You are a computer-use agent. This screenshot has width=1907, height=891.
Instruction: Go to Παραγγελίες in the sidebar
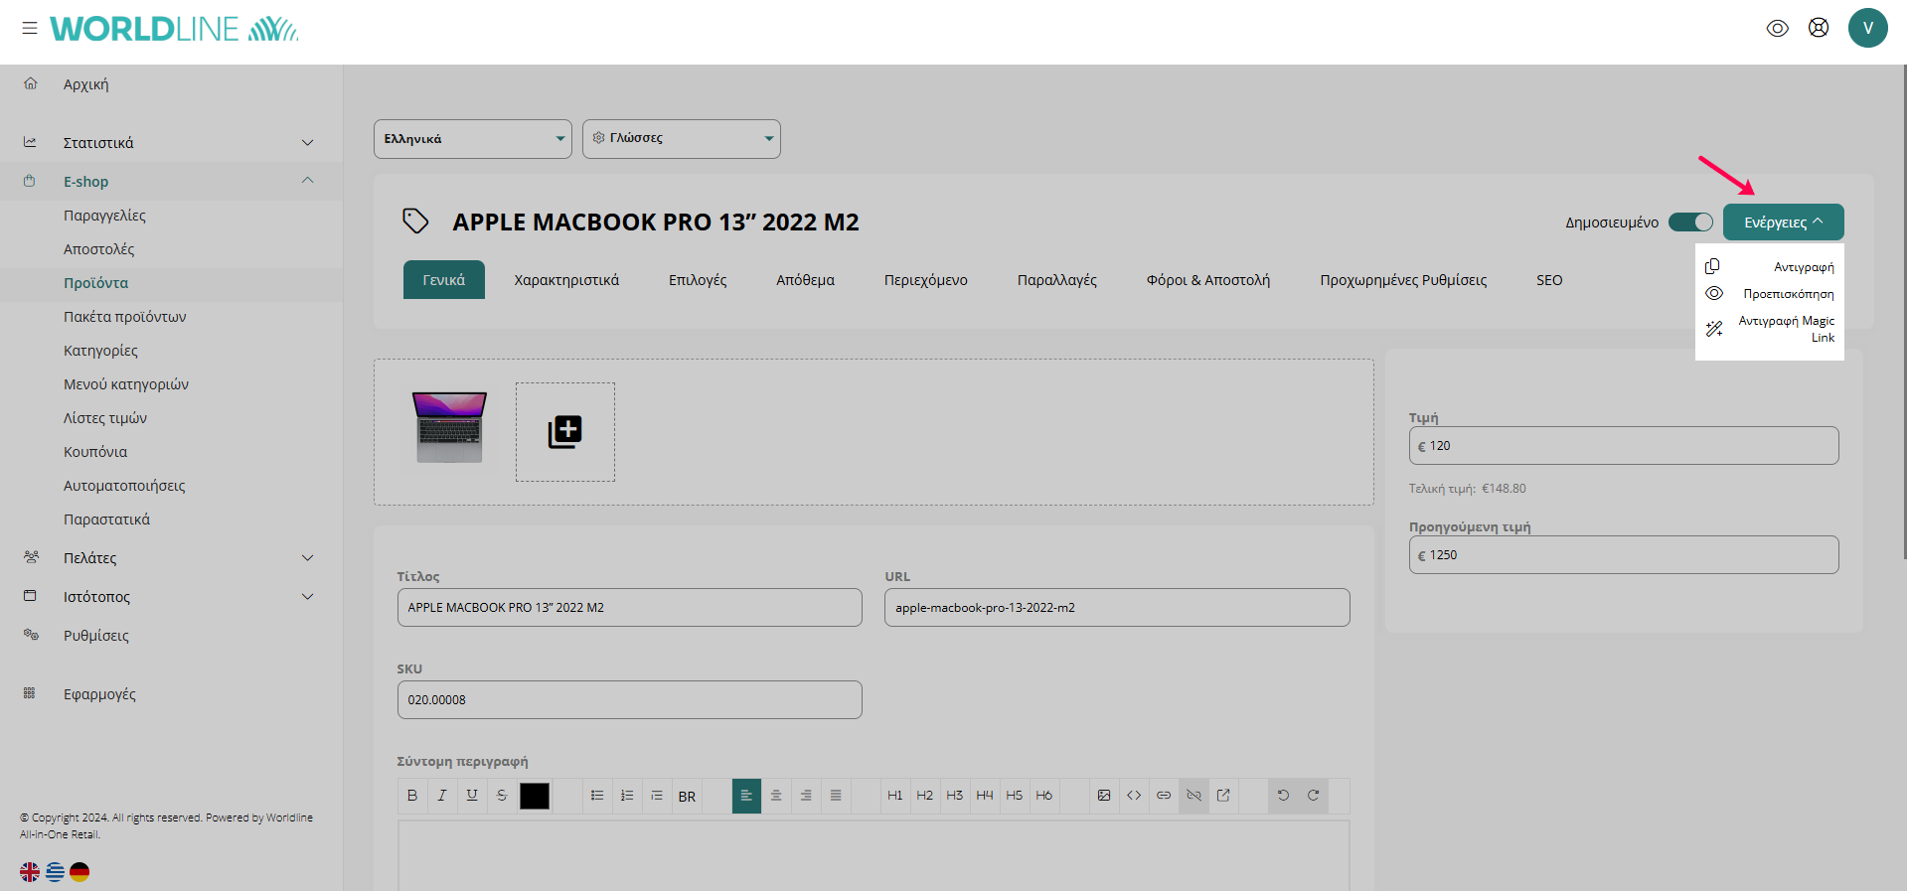point(104,216)
